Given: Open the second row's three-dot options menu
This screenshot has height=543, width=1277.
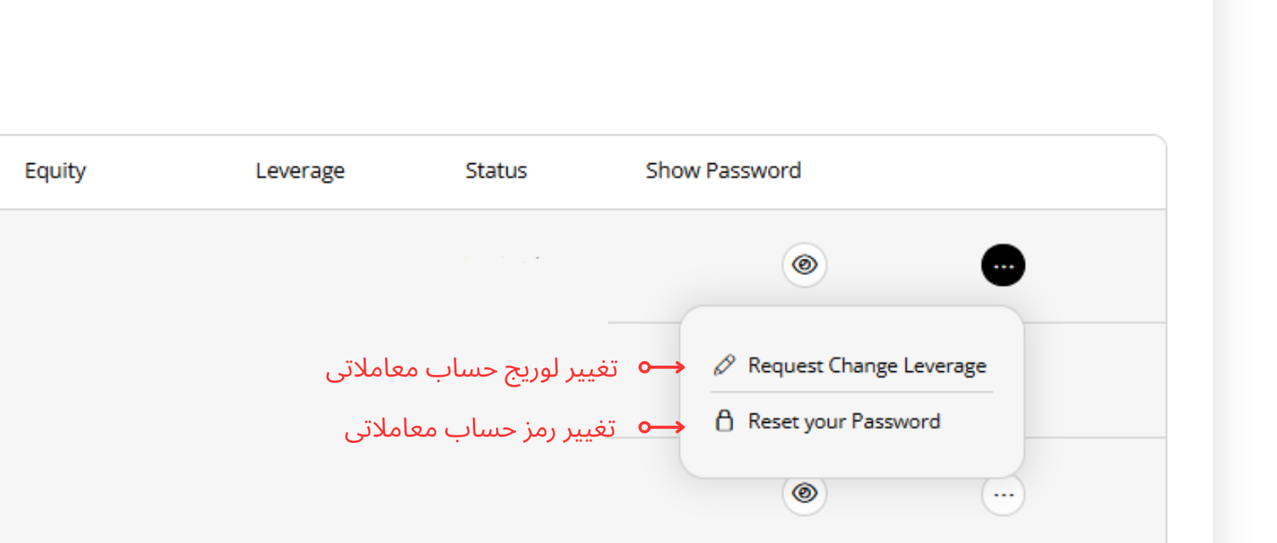Looking at the screenshot, I should pyautogui.click(x=1003, y=494).
